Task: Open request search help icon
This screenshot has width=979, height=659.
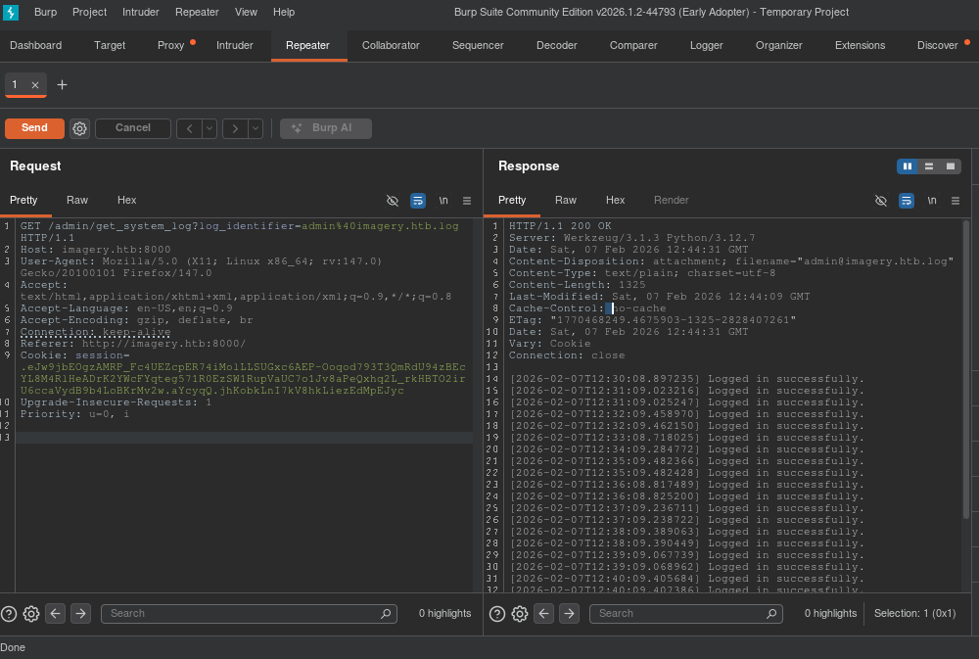Action: click(9, 614)
